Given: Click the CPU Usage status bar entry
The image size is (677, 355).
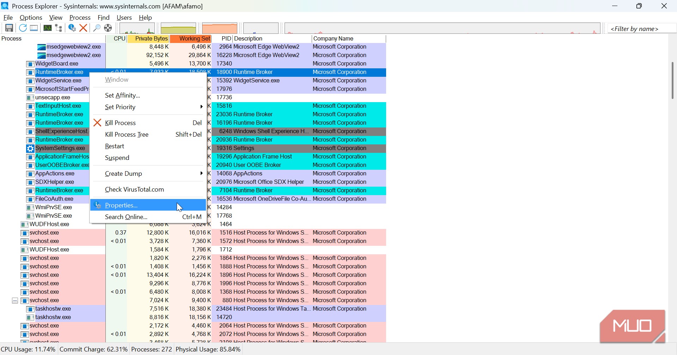Looking at the screenshot, I should [28, 349].
